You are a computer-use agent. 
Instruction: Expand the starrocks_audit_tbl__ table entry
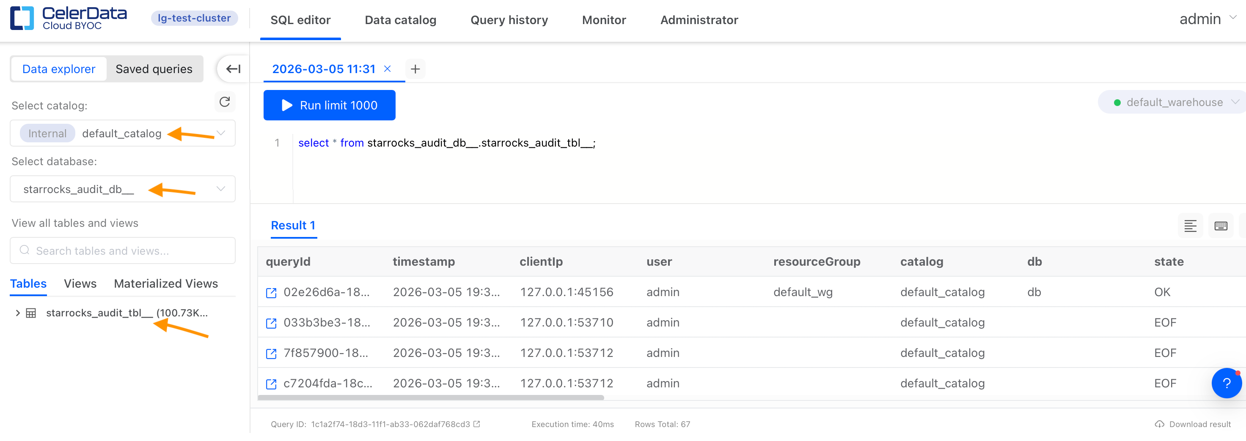pyautogui.click(x=17, y=313)
